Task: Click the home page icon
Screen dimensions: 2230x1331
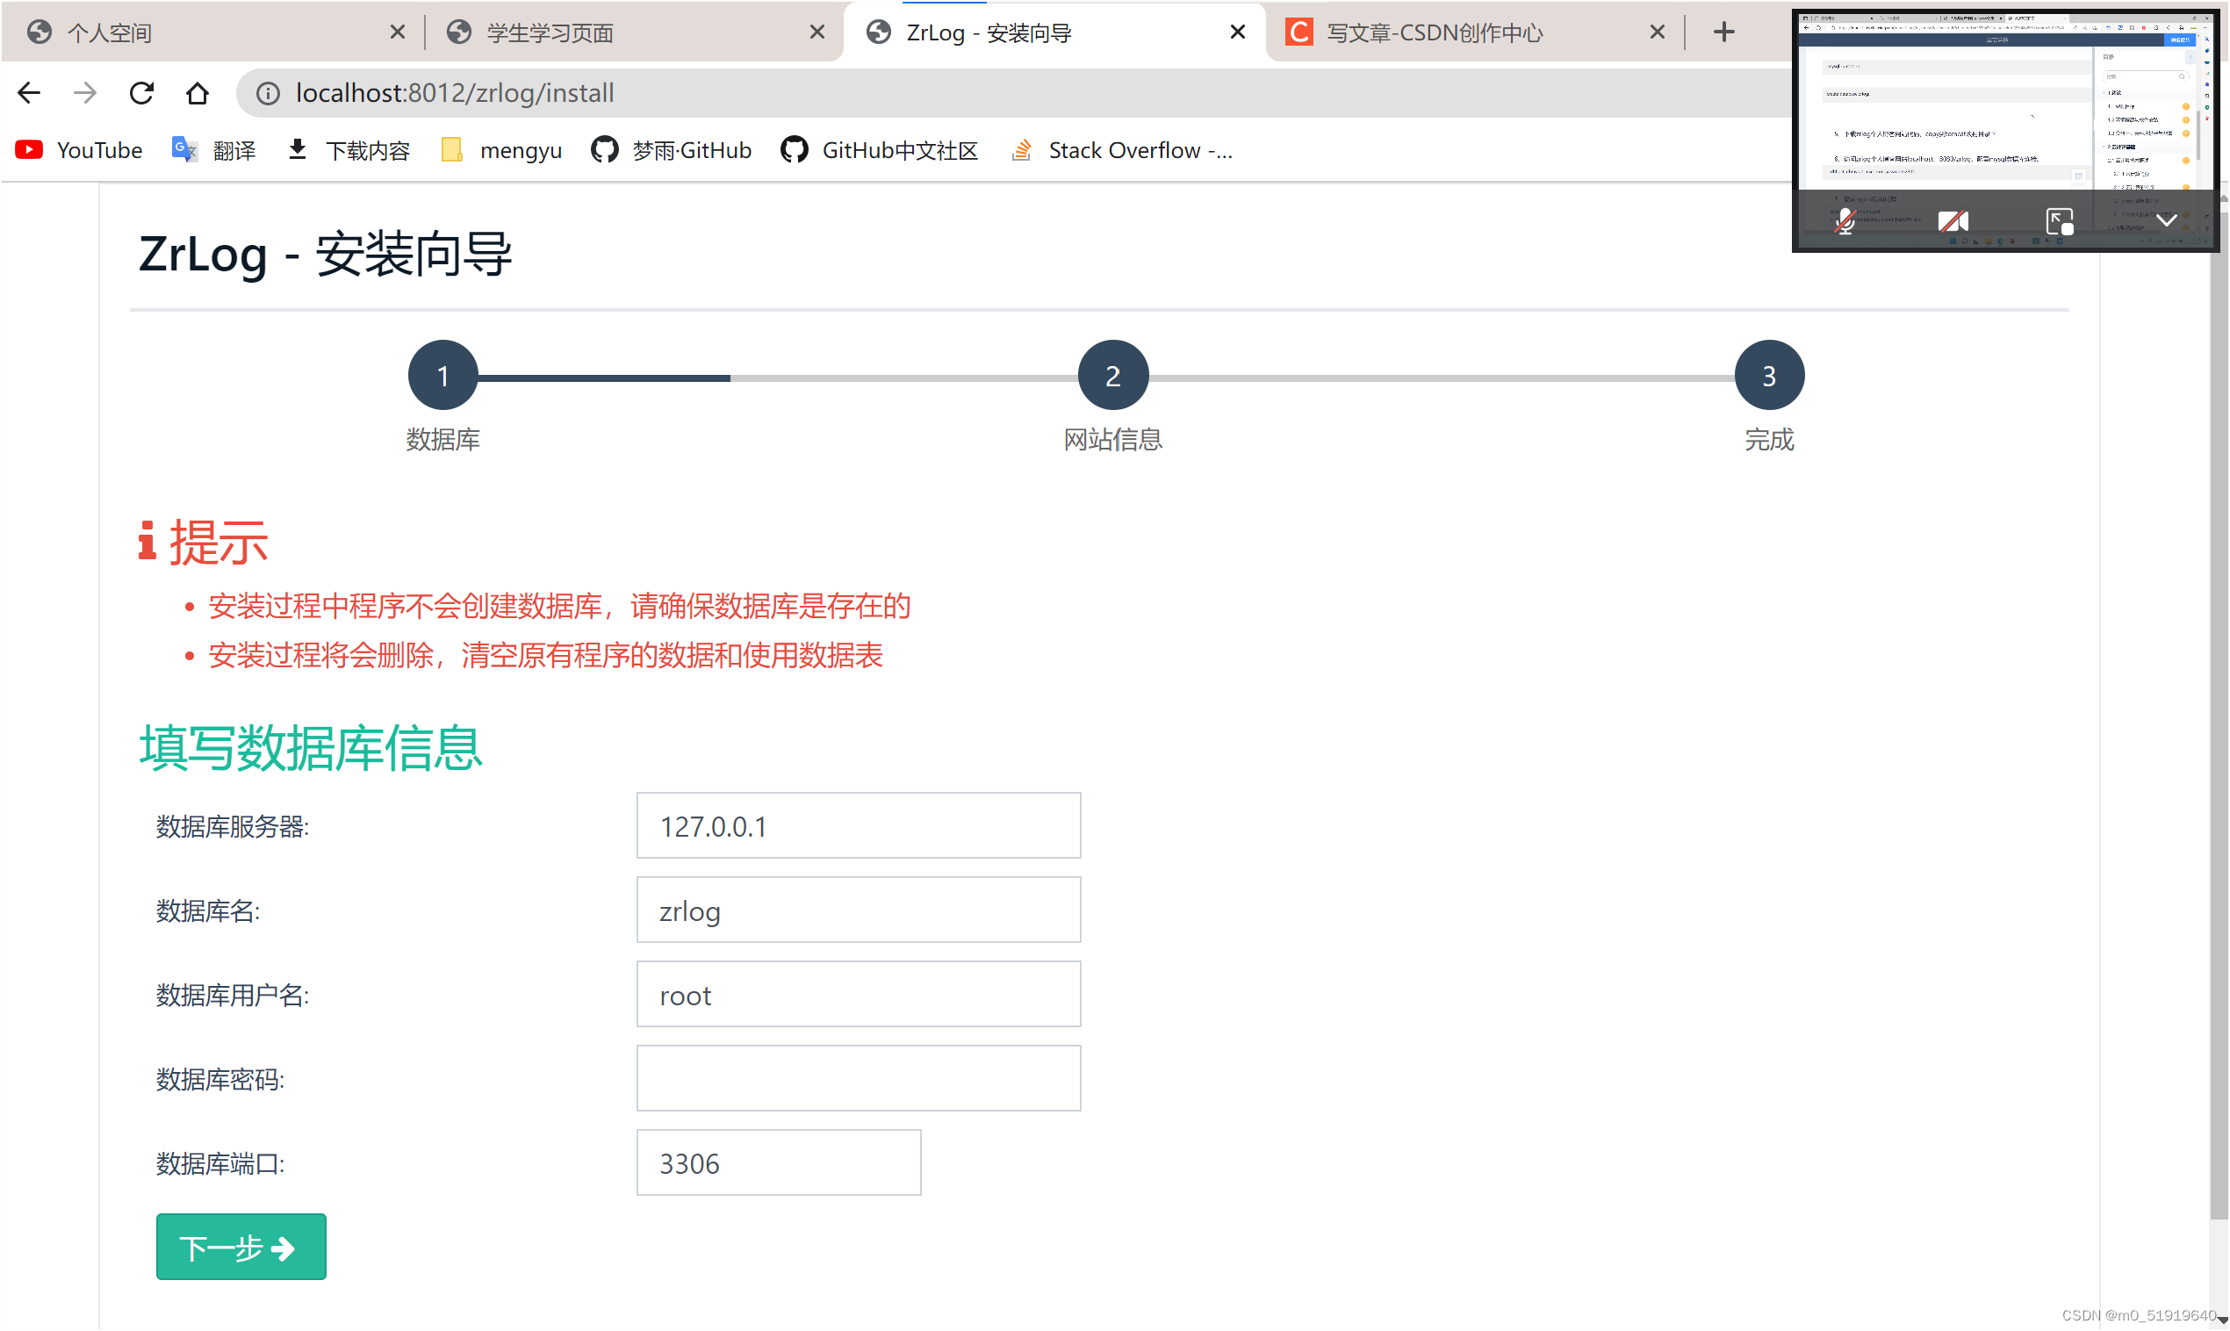Action: coord(198,93)
